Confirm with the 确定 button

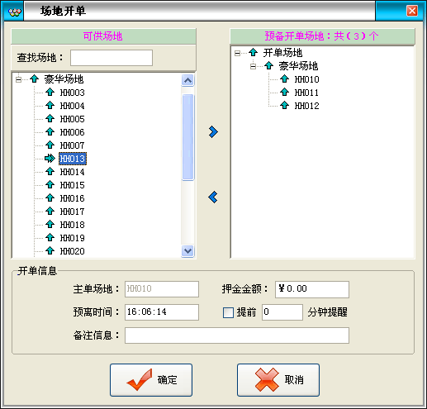(151, 380)
